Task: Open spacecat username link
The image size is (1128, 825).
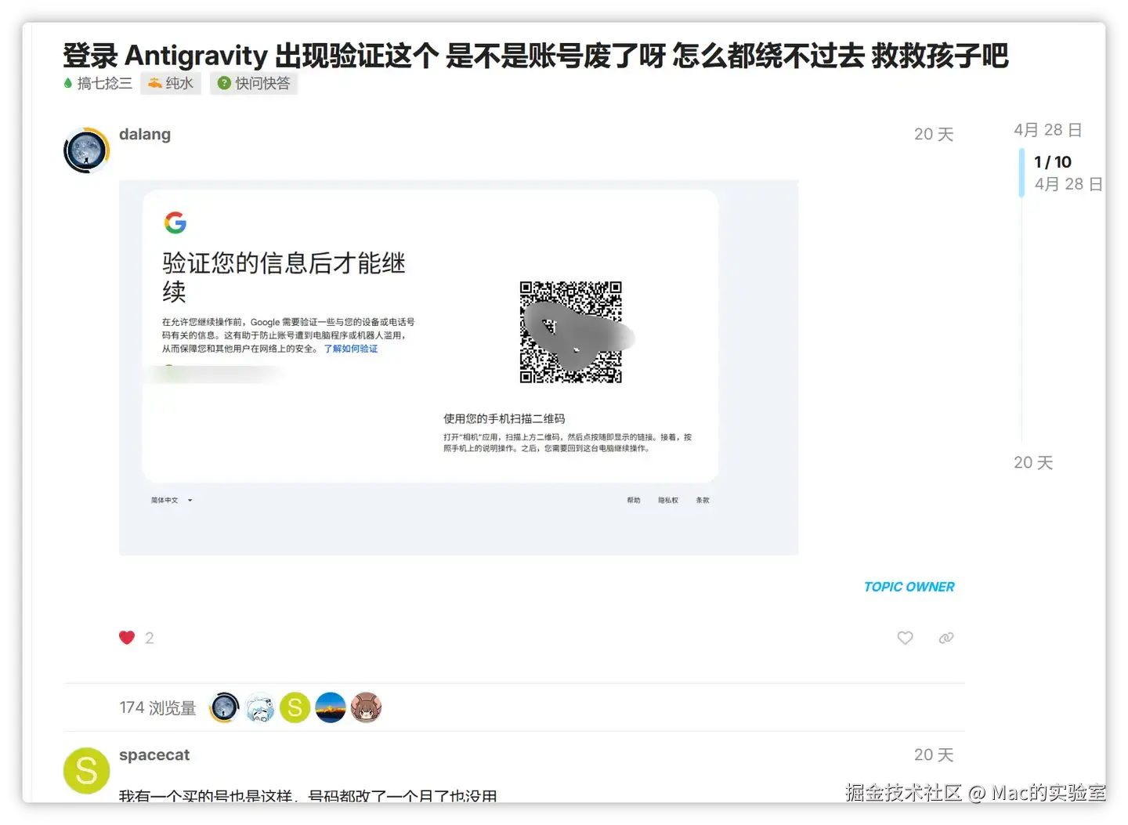Action: (x=154, y=754)
